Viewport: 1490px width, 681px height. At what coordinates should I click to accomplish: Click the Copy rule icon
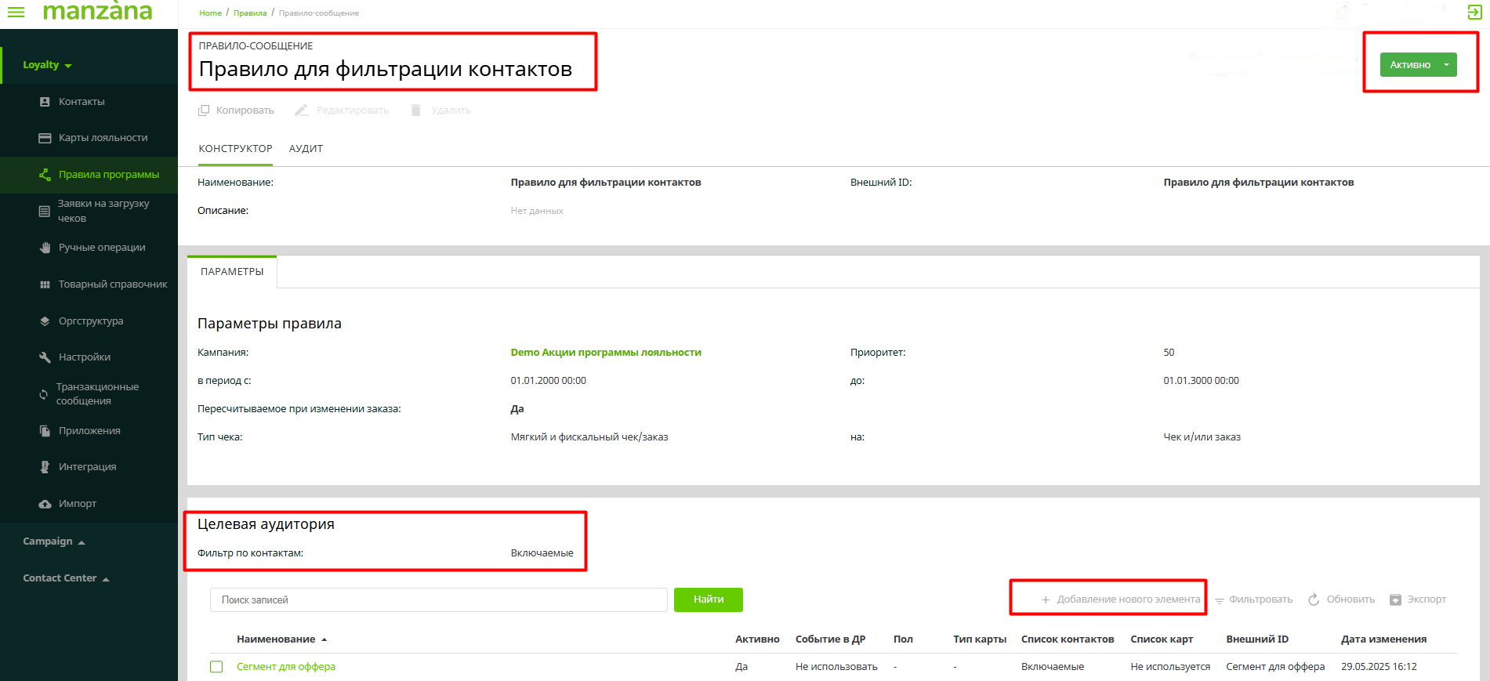click(204, 110)
